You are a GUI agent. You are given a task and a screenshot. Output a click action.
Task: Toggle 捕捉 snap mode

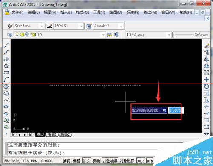[x=66, y=161]
